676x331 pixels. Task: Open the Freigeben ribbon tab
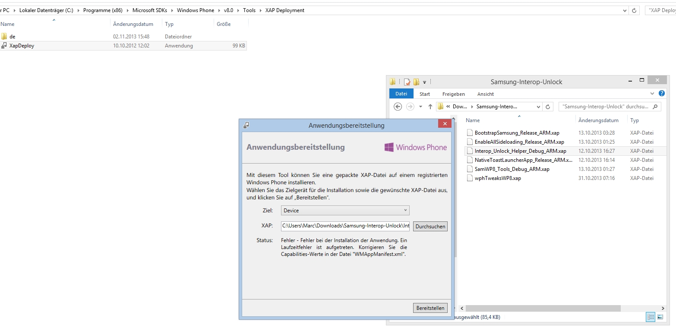[x=454, y=94]
